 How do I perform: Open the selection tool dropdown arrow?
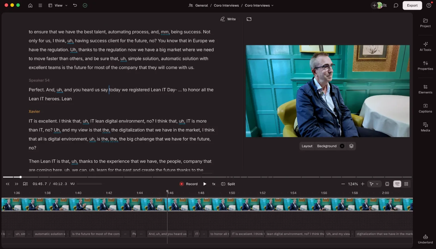click(377, 184)
